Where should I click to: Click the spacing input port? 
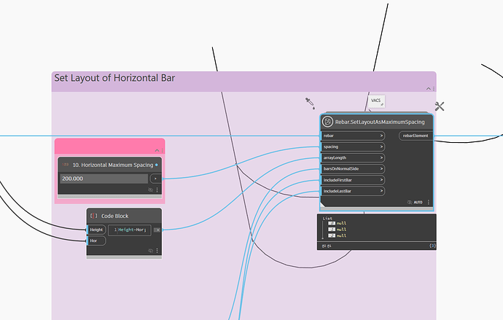(353, 147)
